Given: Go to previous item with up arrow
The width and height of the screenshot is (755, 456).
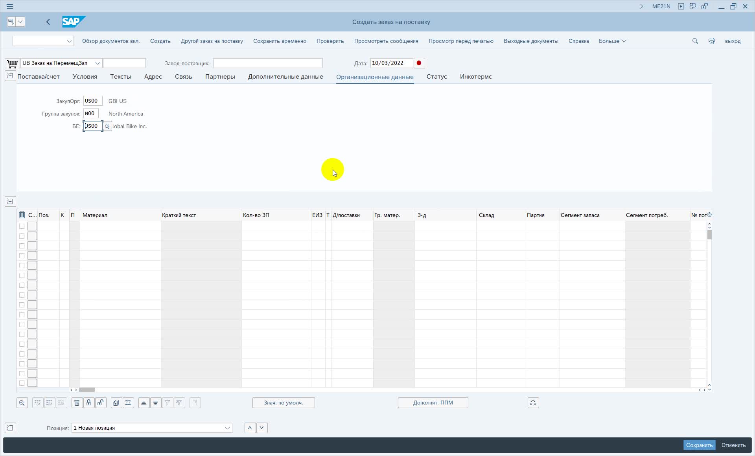Looking at the screenshot, I should pos(250,428).
